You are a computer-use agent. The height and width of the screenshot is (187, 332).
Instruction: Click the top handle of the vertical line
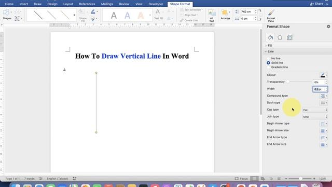tap(96, 73)
